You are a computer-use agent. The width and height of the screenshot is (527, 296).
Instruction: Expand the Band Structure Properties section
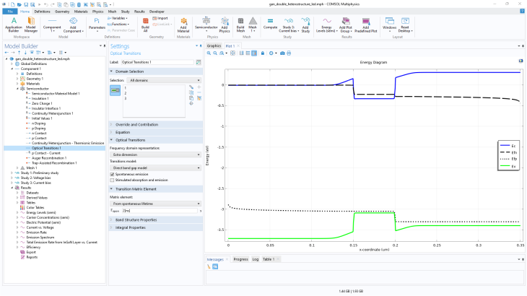tap(137, 219)
